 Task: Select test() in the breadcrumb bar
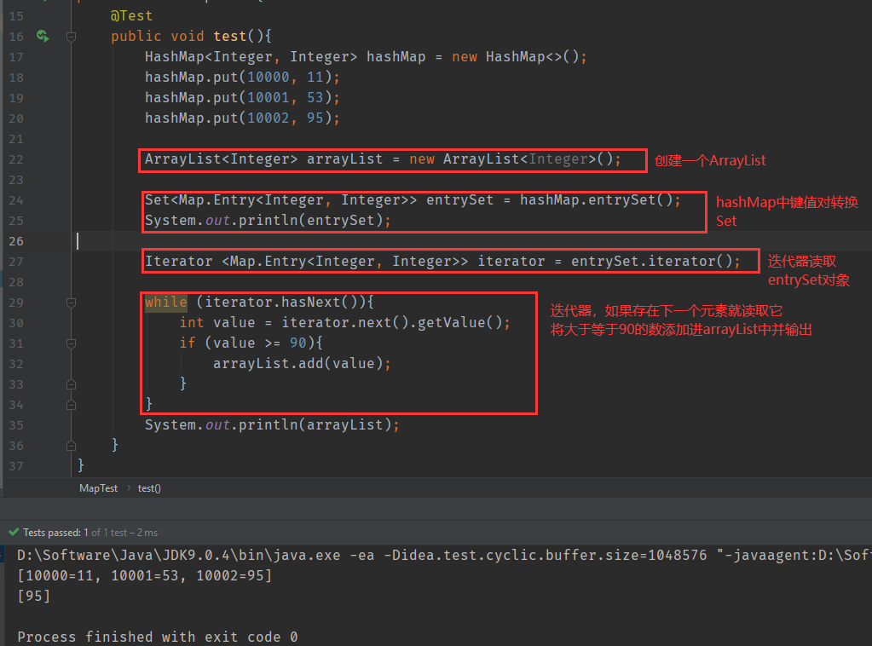click(149, 488)
